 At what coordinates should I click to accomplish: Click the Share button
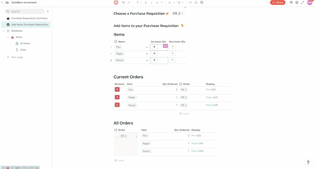tap(278, 2)
